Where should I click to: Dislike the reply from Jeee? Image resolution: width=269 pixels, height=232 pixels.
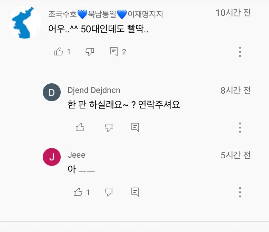[109, 192]
